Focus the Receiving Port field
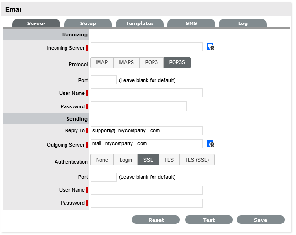The image size is (296, 235). pos(104,80)
